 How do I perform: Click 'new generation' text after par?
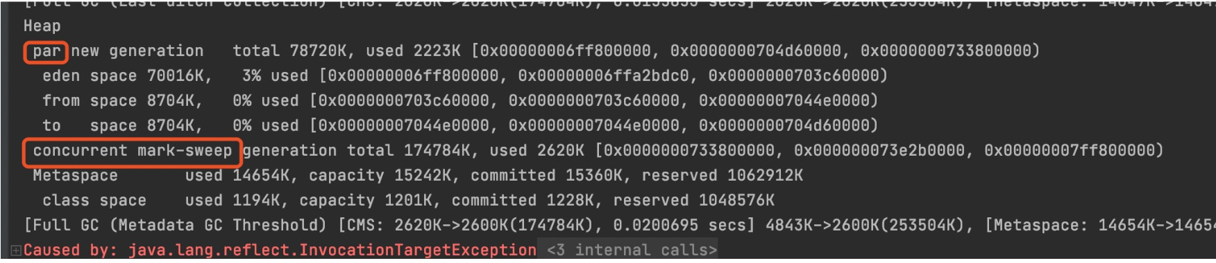click(x=137, y=51)
